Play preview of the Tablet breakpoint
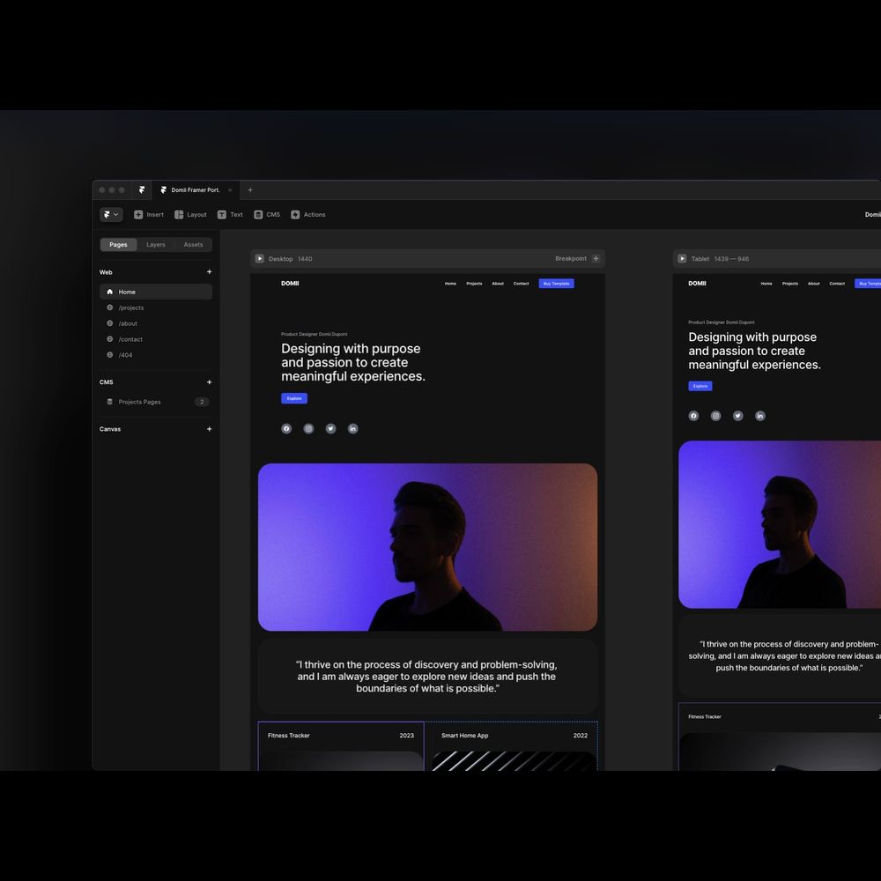The height and width of the screenshot is (881, 881). (x=682, y=259)
